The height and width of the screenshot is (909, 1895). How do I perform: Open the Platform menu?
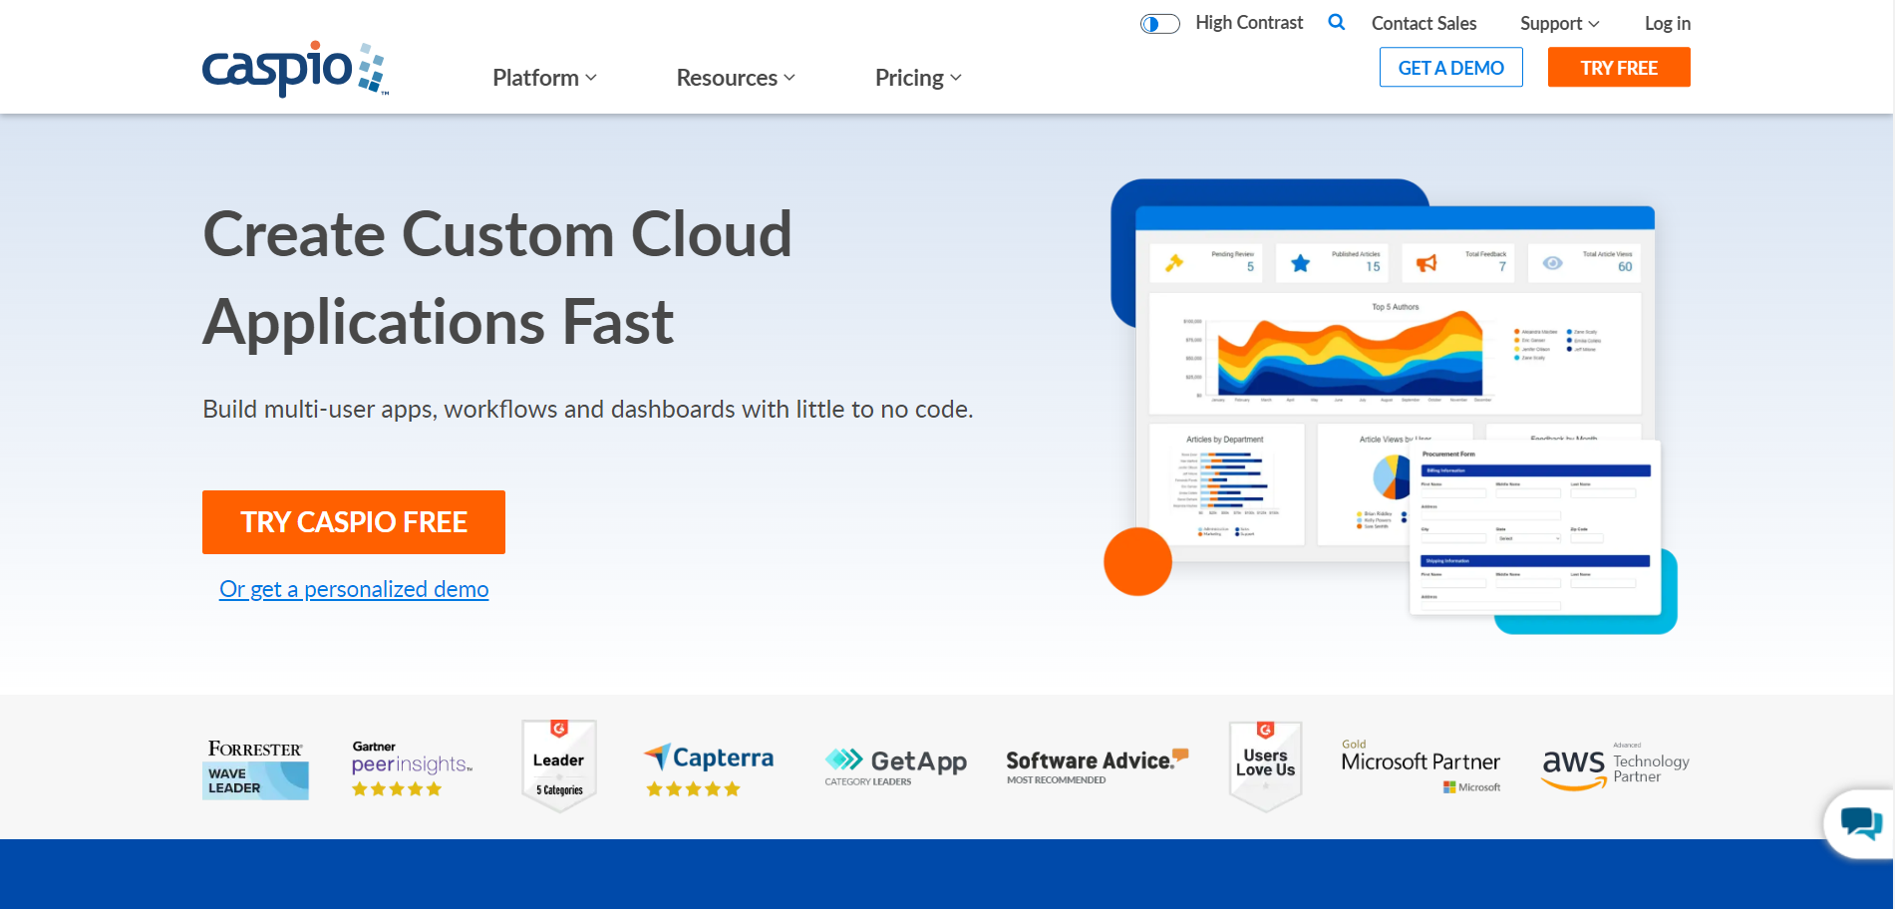(544, 78)
